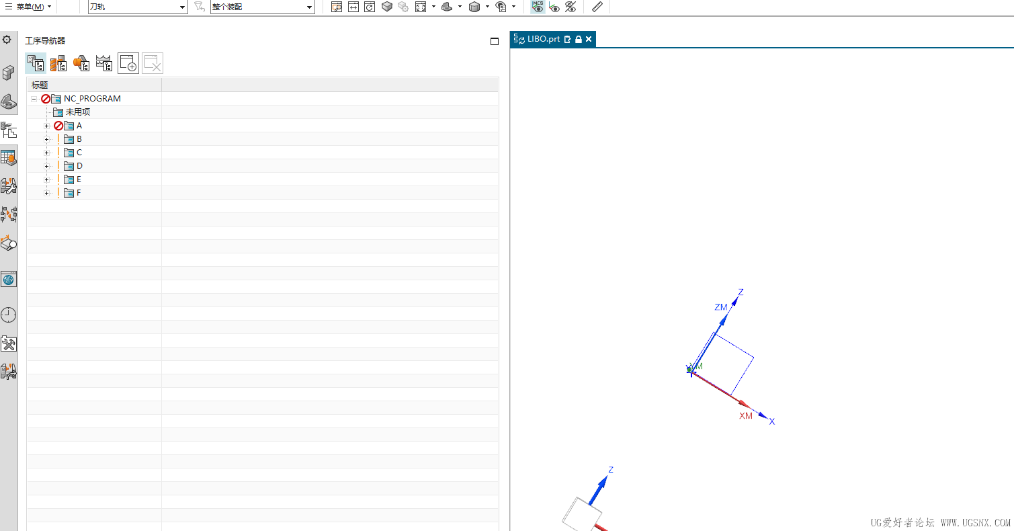Image resolution: width=1014 pixels, height=531 pixels.
Task: Select program group D in the tree
Action: coord(79,166)
